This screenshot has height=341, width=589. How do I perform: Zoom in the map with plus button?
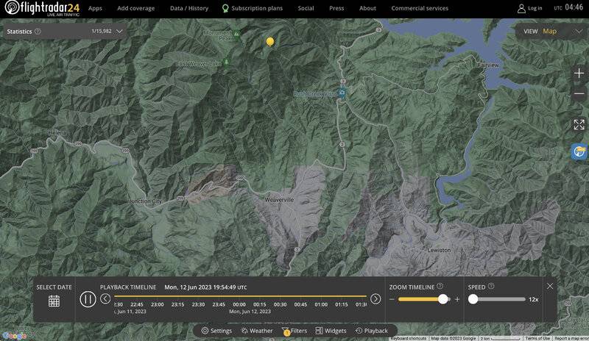579,73
